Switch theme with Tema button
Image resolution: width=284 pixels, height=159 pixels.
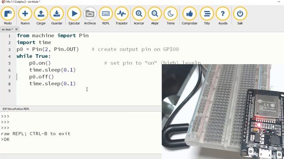tap(170, 16)
